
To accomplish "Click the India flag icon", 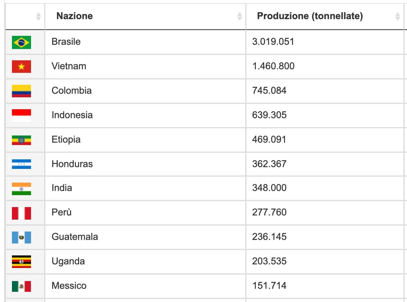I will click(x=21, y=188).
